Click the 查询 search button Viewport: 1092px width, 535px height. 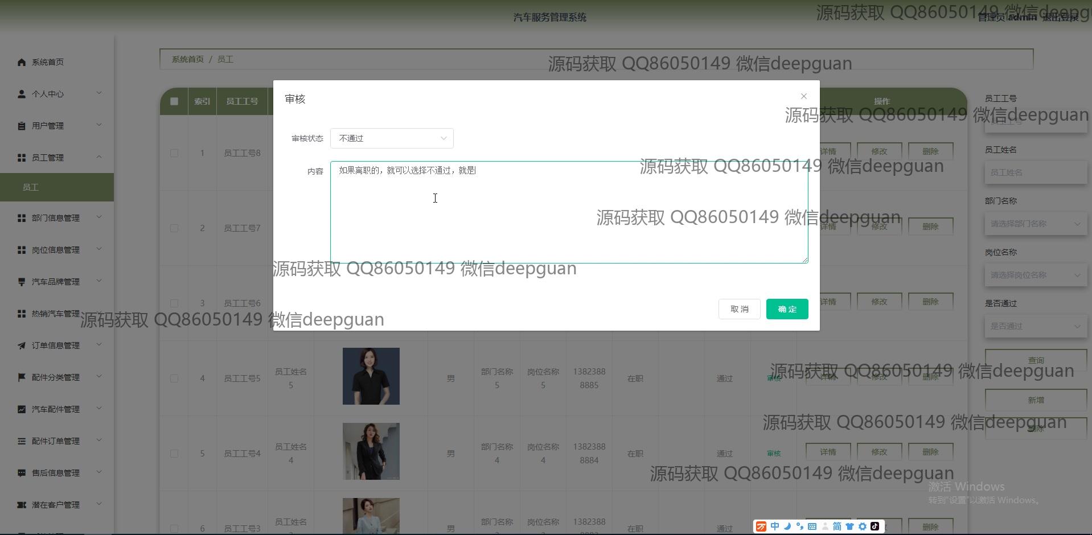(x=1036, y=360)
